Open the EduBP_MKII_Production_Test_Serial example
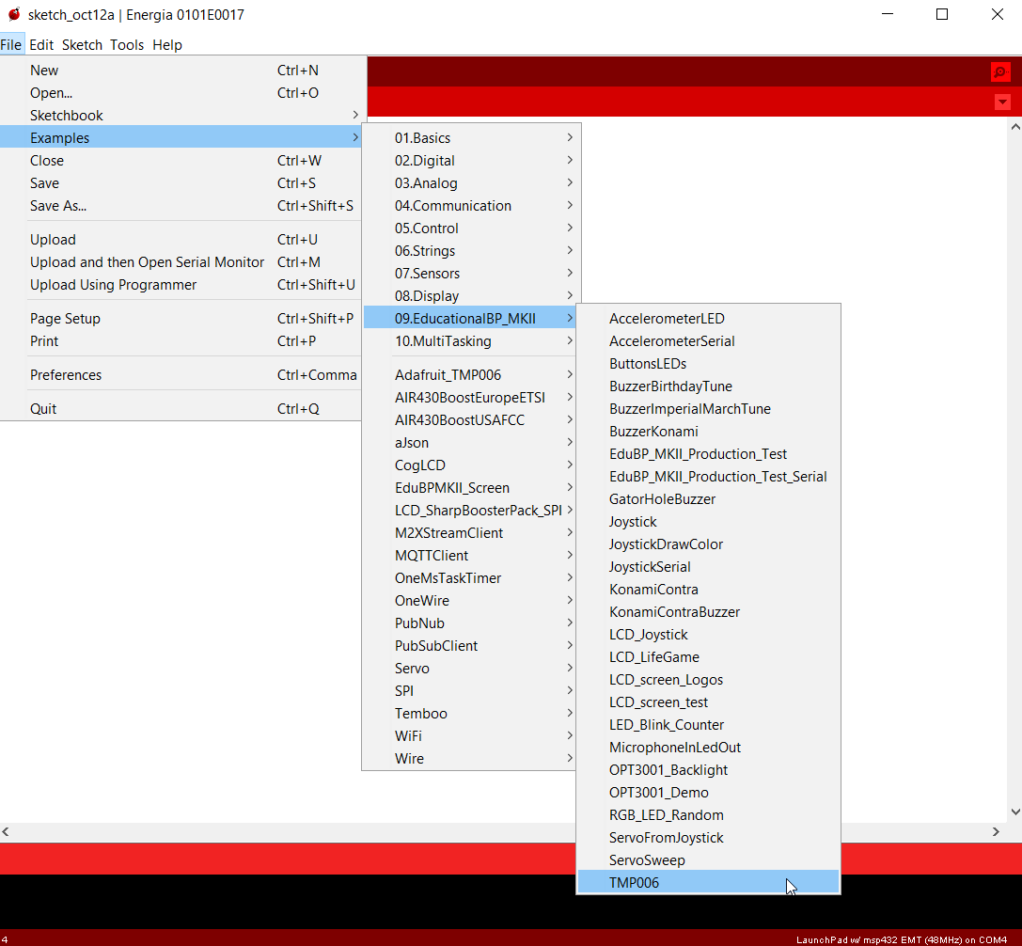 (709, 477)
